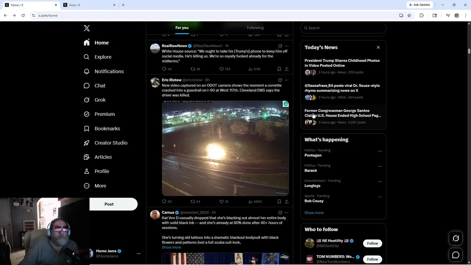Show more trending topics
This screenshot has width=471, height=265.
[x=314, y=213]
